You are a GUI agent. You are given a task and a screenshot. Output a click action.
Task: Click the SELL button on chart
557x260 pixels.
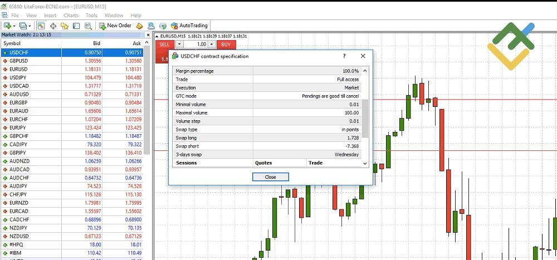(164, 45)
